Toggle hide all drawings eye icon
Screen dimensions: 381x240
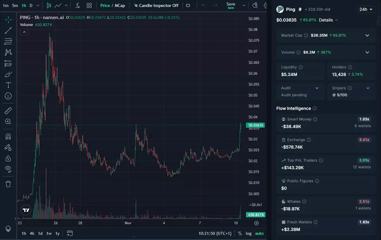click(8, 169)
